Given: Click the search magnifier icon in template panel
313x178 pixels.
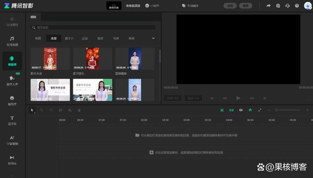Looking at the screenshot, I should (x=34, y=27).
